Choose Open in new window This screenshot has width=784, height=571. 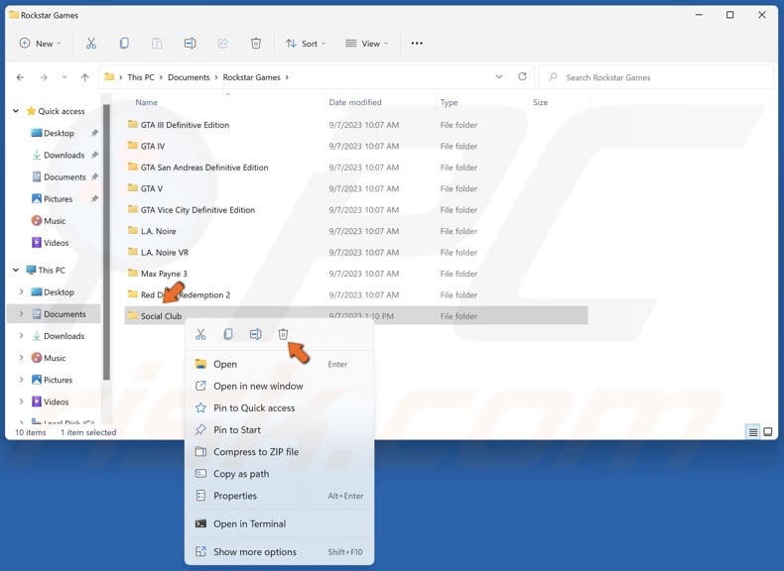pyautogui.click(x=279, y=387)
